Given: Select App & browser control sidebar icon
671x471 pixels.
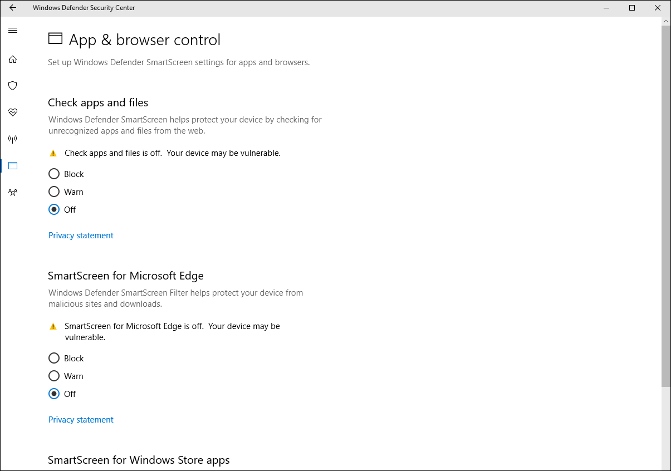Looking at the screenshot, I should (x=13, y=165).
